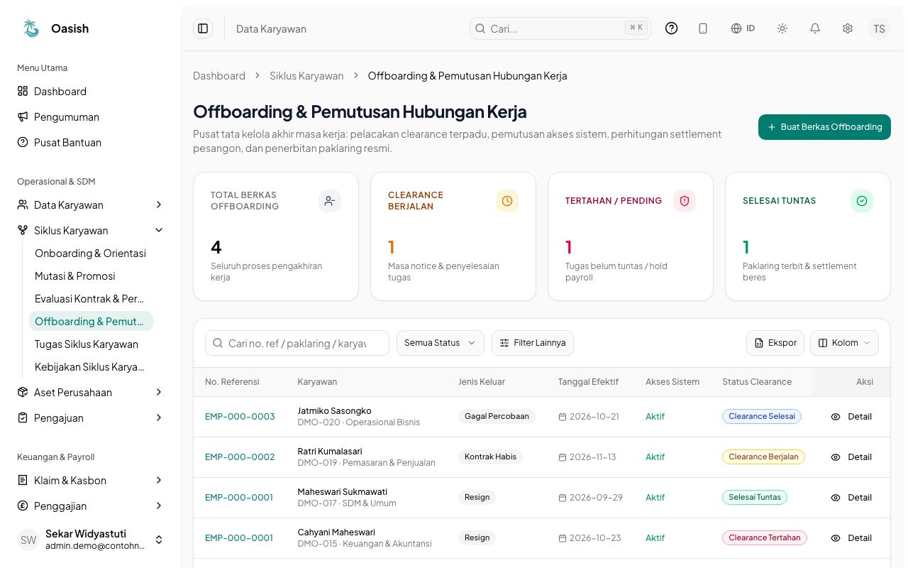View details eye icon for Jatmiko Sasongko
The height and width of the screenshot is (568, 908).
836,417
